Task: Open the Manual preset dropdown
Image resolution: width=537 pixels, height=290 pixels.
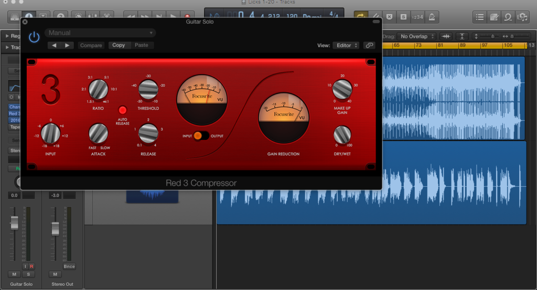Action: tap(100, 33)
